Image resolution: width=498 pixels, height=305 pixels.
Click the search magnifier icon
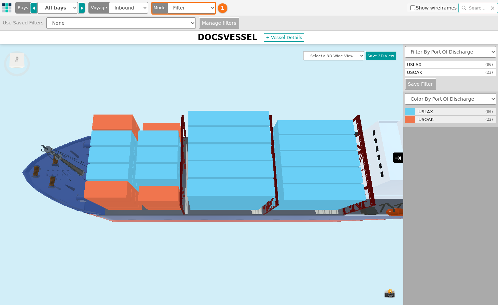pyautogui.click(x=464, y=8)
